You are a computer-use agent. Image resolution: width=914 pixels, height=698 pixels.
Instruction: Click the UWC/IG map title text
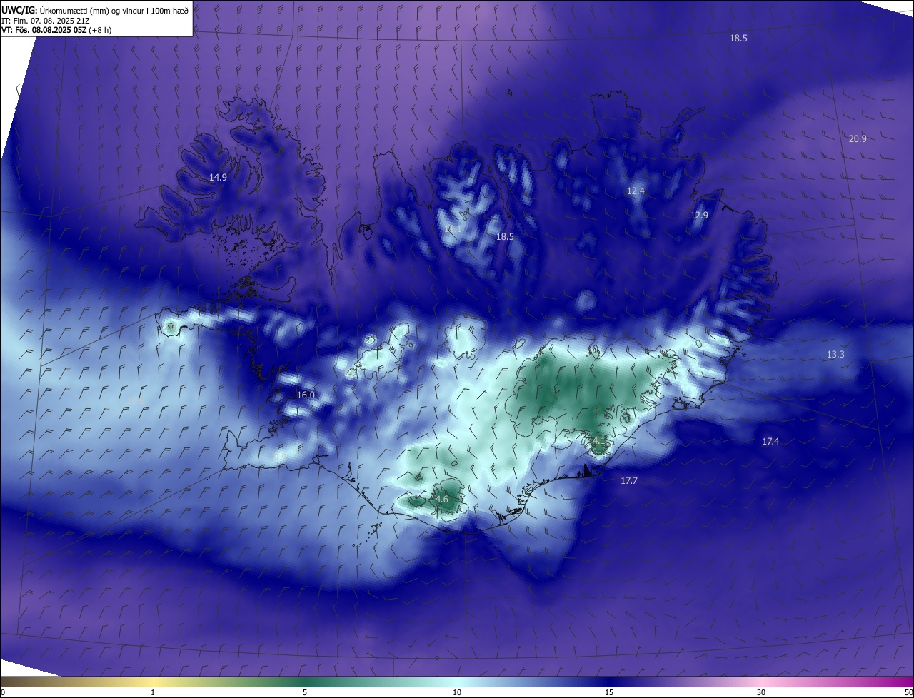coord(95,10)
